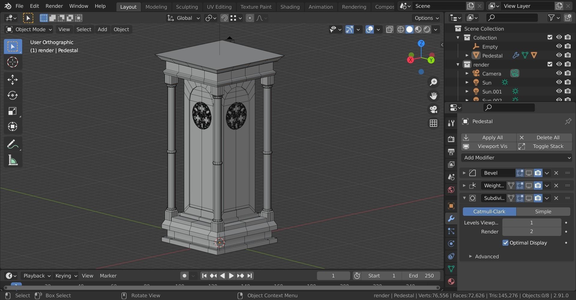
Task: Uncheck the Collection exclude checkbox
Action: pyautogui.click(x=550, y=37)
